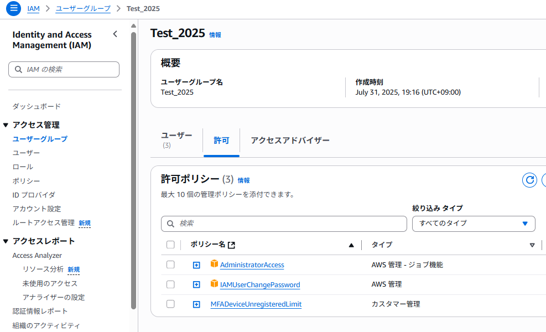
Task: Open ID プロバイダ in the sidebar
Action: [x=34, y=195]
